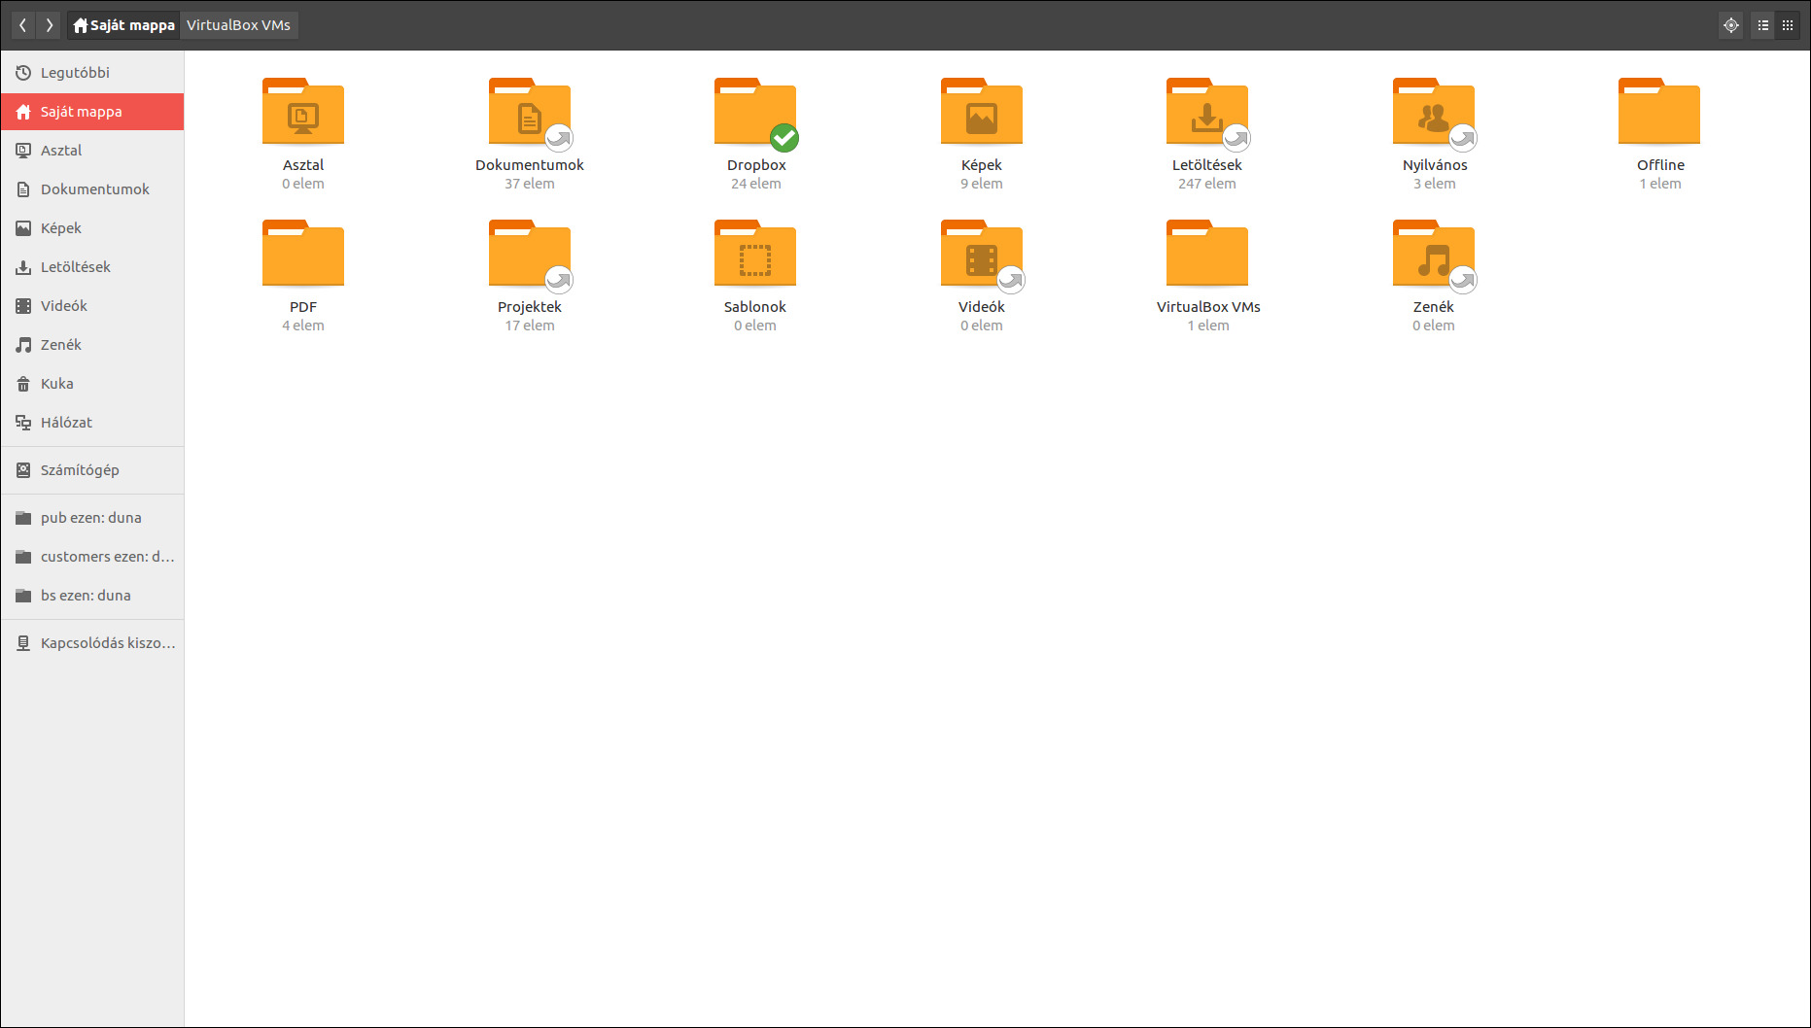The width and height of the screenshot is (1811, 1028).
Task: Open Hálózat in the sidebar
Action: 92,423
